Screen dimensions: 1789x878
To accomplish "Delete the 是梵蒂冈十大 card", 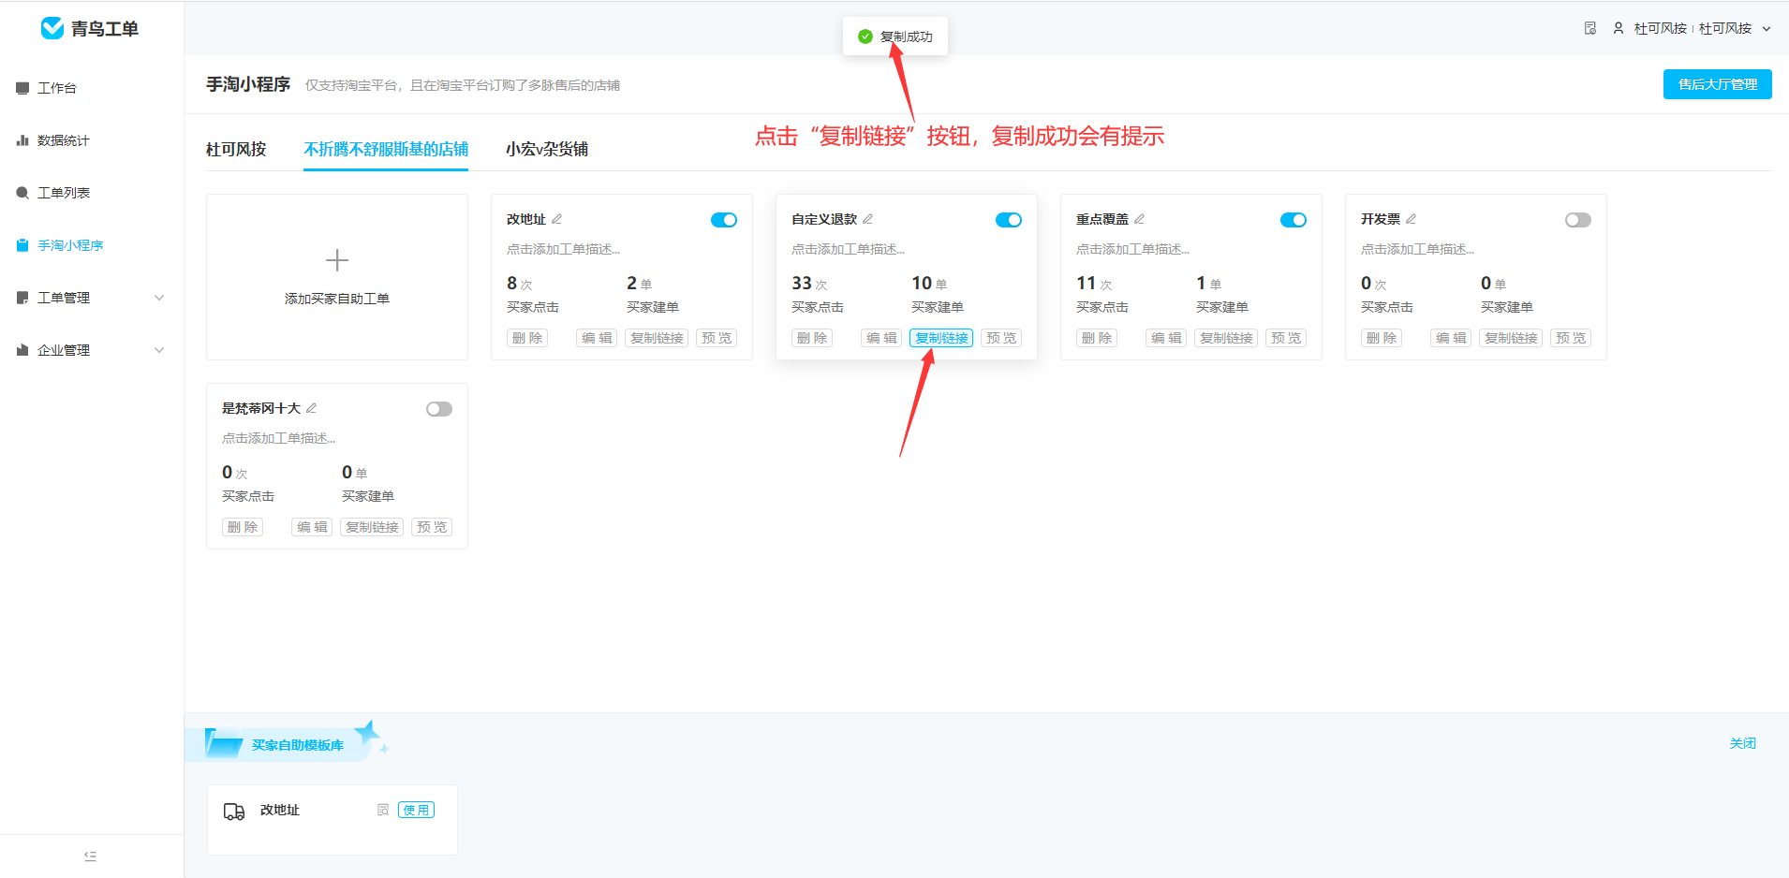I will tap(243, 527).
